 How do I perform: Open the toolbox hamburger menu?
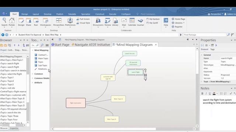(x=47, y=45)
